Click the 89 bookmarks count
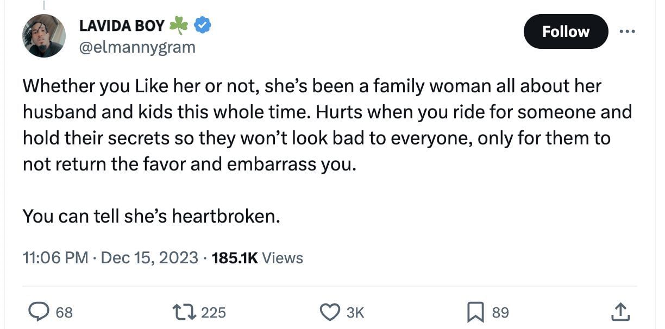 pyautogui.click(x=500, y=312)
